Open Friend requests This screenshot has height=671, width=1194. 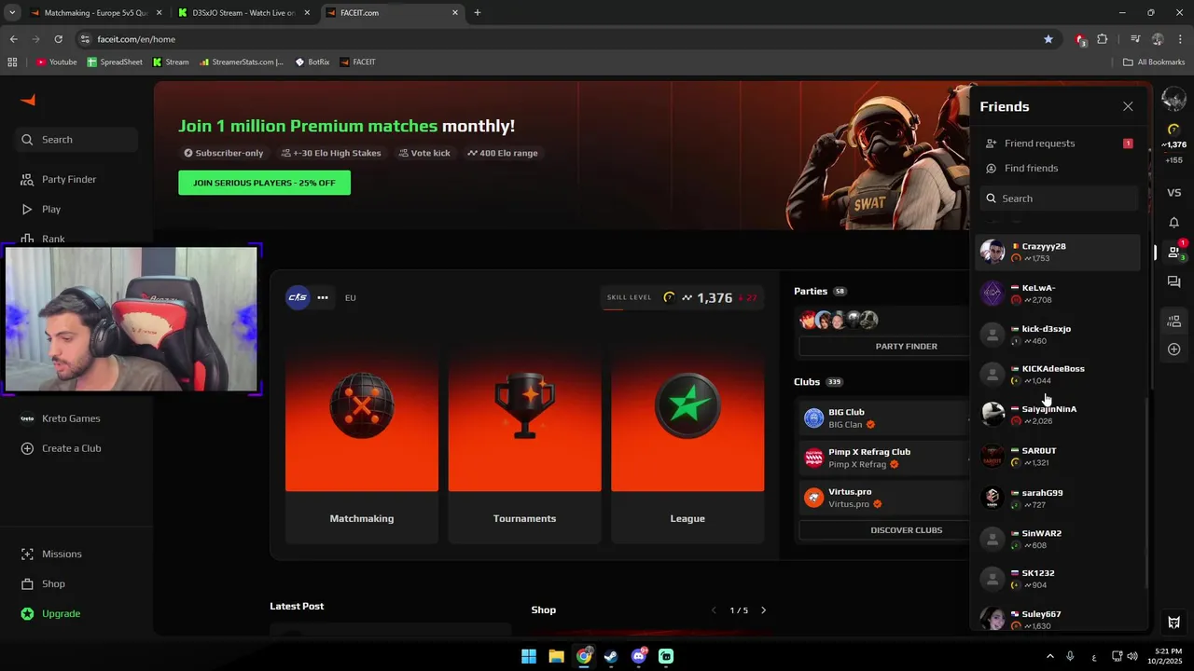1058,144
